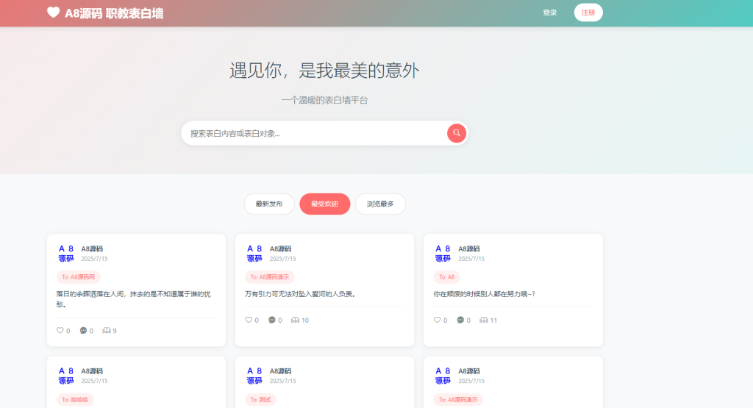Focus the 搜索表白内容或表白对象 search field

coord(315,133)
